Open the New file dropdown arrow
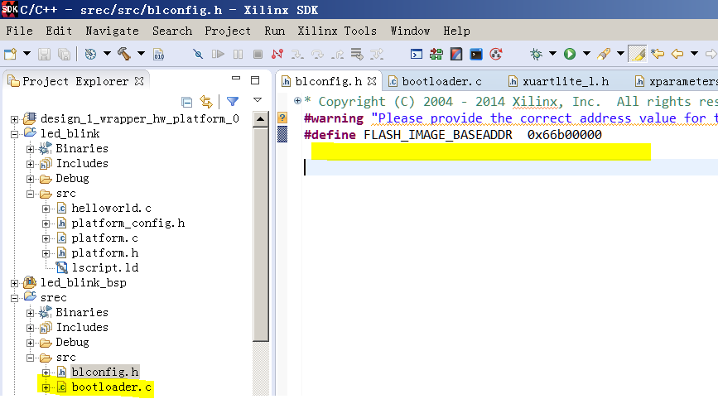Viewport: 718px width, 399px height. click(27, 54)
